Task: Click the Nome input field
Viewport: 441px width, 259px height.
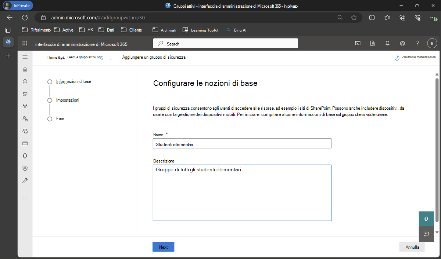Action: (x=242, y=143)
